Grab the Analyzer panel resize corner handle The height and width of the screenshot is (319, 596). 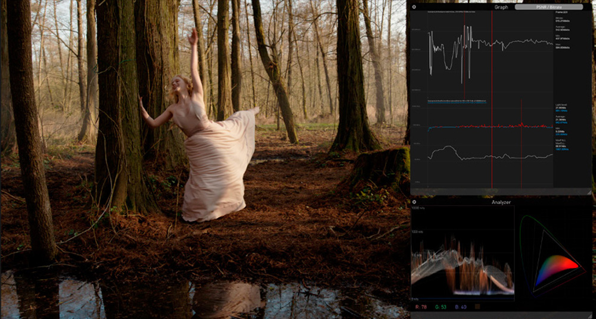click(589, 315)
